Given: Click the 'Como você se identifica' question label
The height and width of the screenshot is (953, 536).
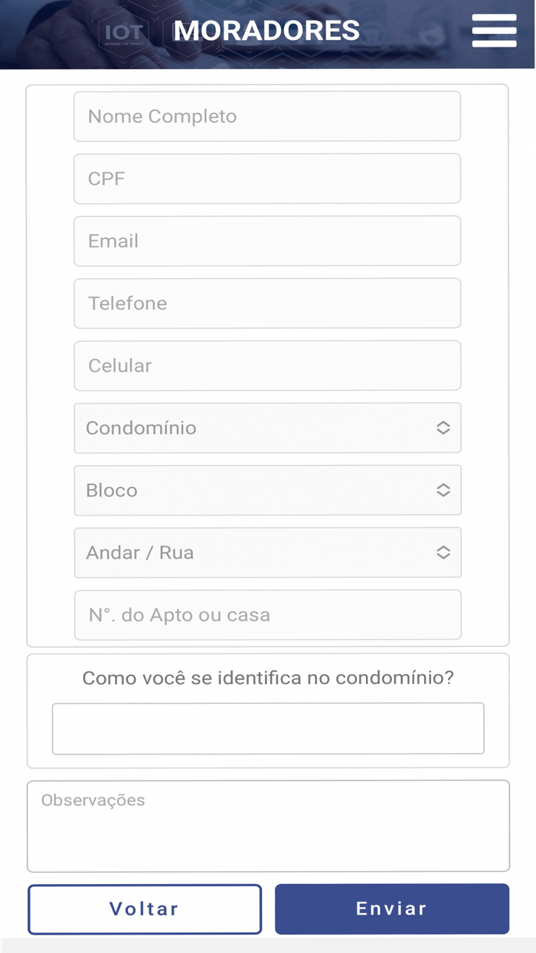Looking at the screenshot, I should 268,678.
